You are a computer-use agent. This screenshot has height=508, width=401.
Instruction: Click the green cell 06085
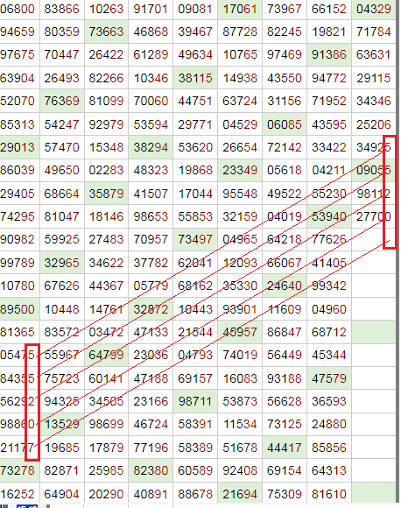coord(285,124)
